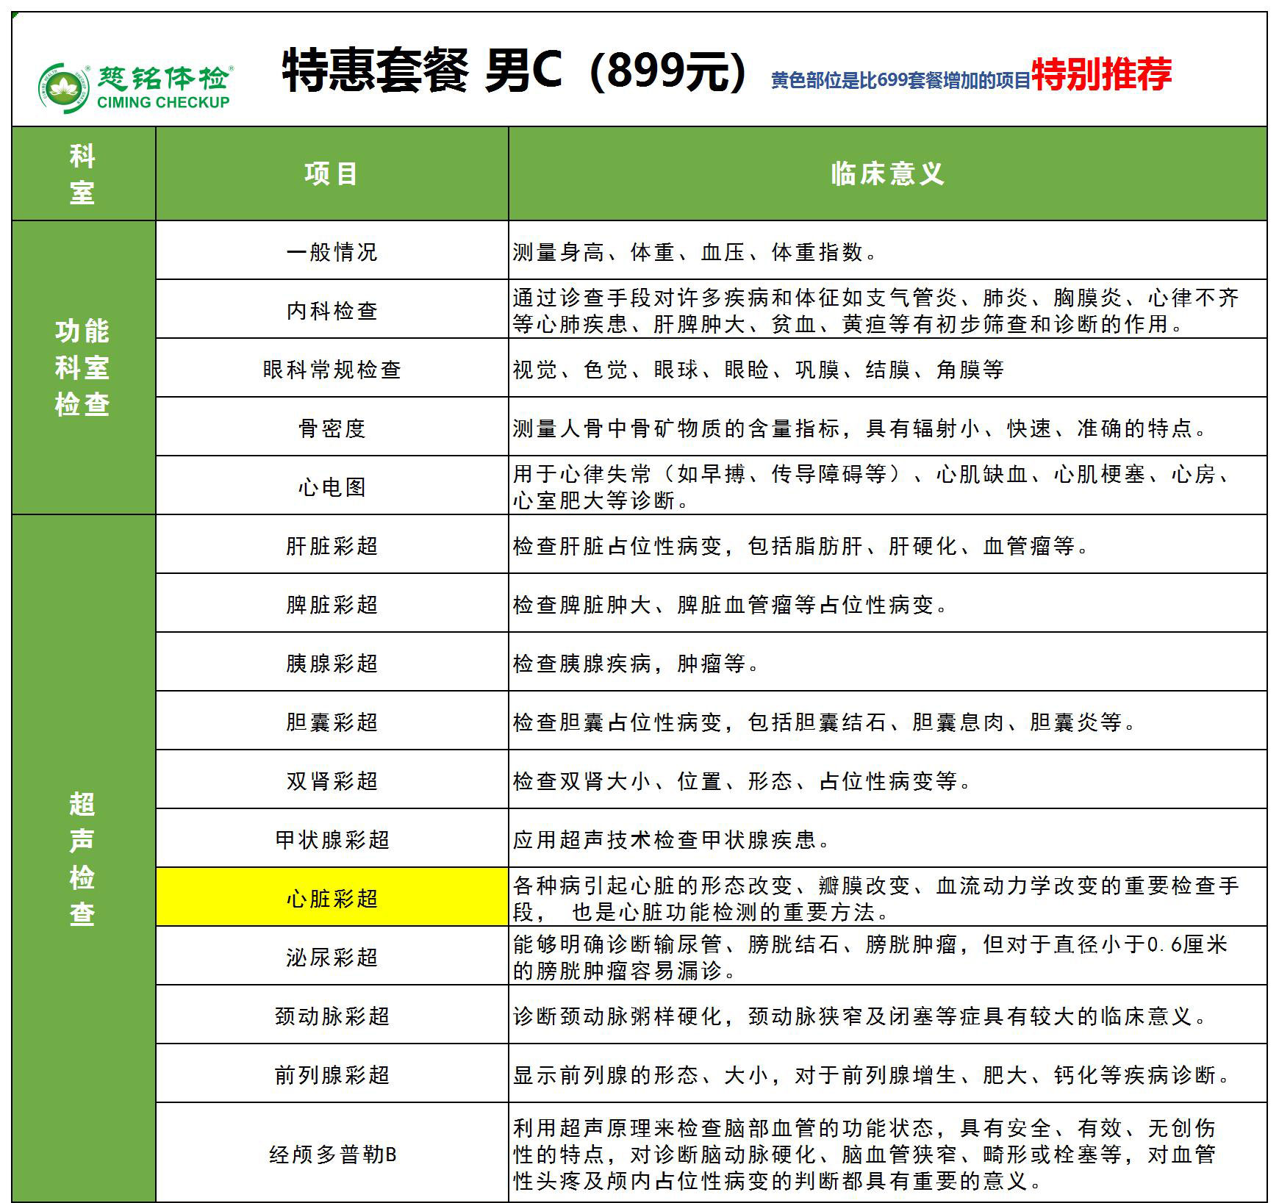Select the 胰腺彩超 item cell

[332, 662]
